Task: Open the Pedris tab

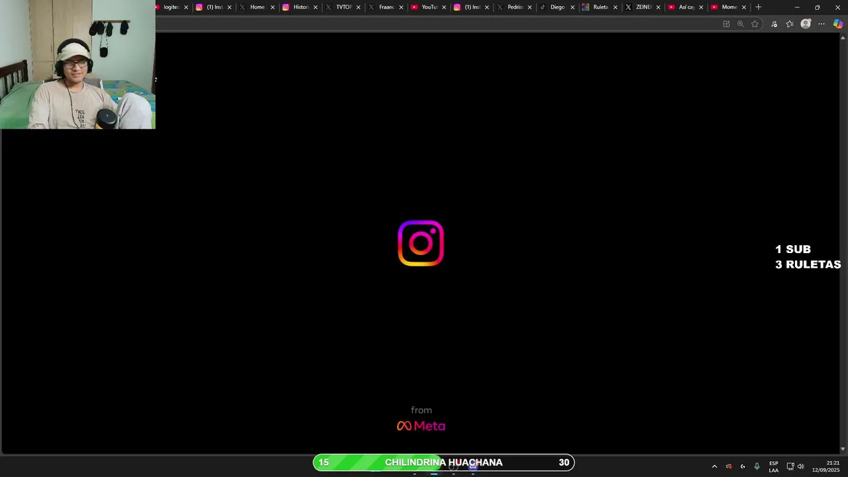Action: pyautogui.click(x=515, y=7)
